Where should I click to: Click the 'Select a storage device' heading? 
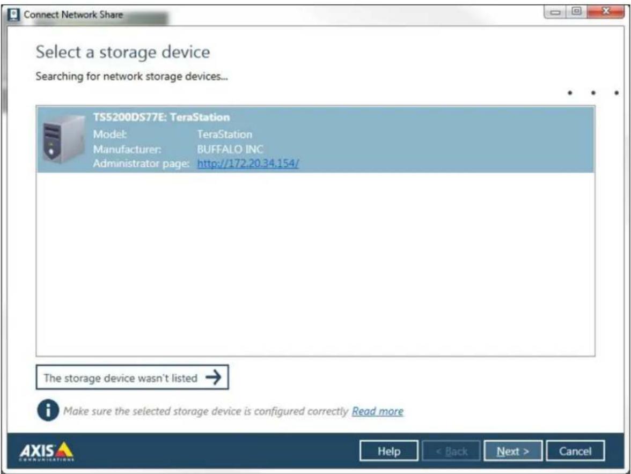123,52
